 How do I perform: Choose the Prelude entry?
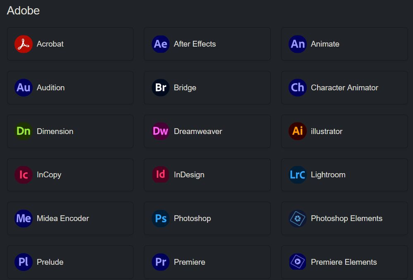coord(70,262)
